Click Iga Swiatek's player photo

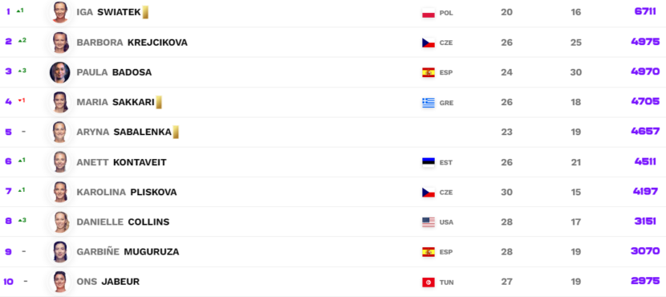click(59, 12)
